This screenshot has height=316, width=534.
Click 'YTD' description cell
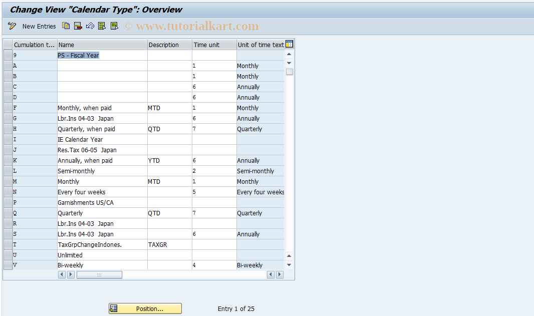(x=170, y=160)
